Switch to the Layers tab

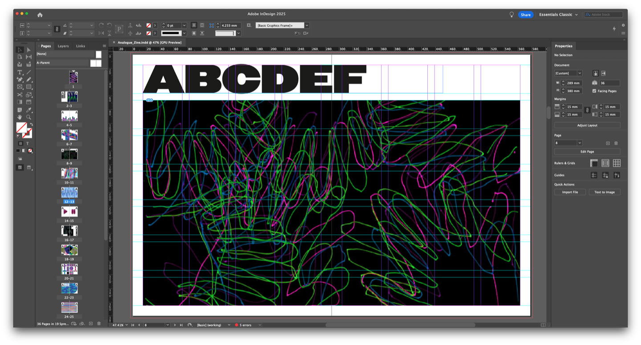coord(63,46)
